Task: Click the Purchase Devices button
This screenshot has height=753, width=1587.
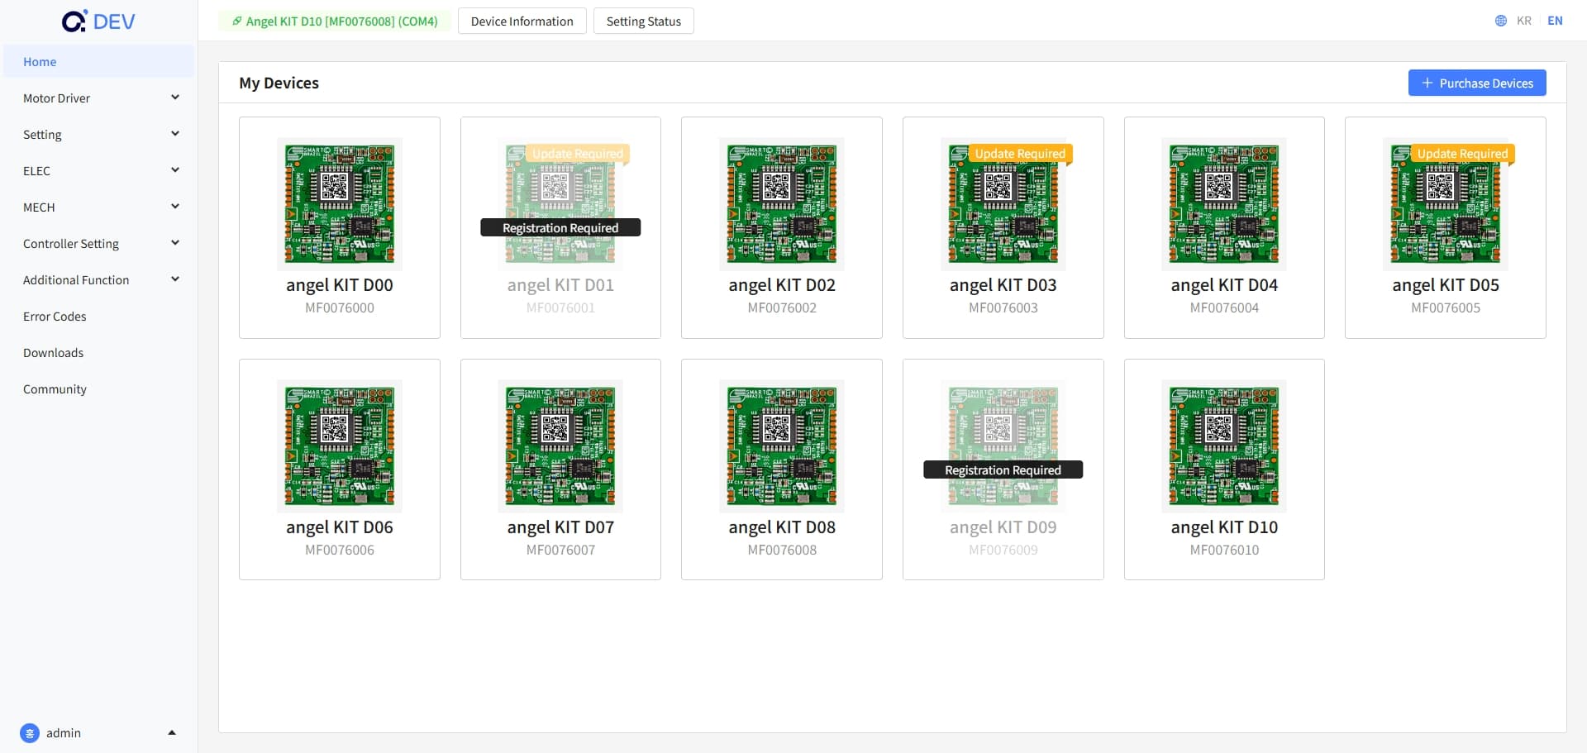Action: (1476, 83)
